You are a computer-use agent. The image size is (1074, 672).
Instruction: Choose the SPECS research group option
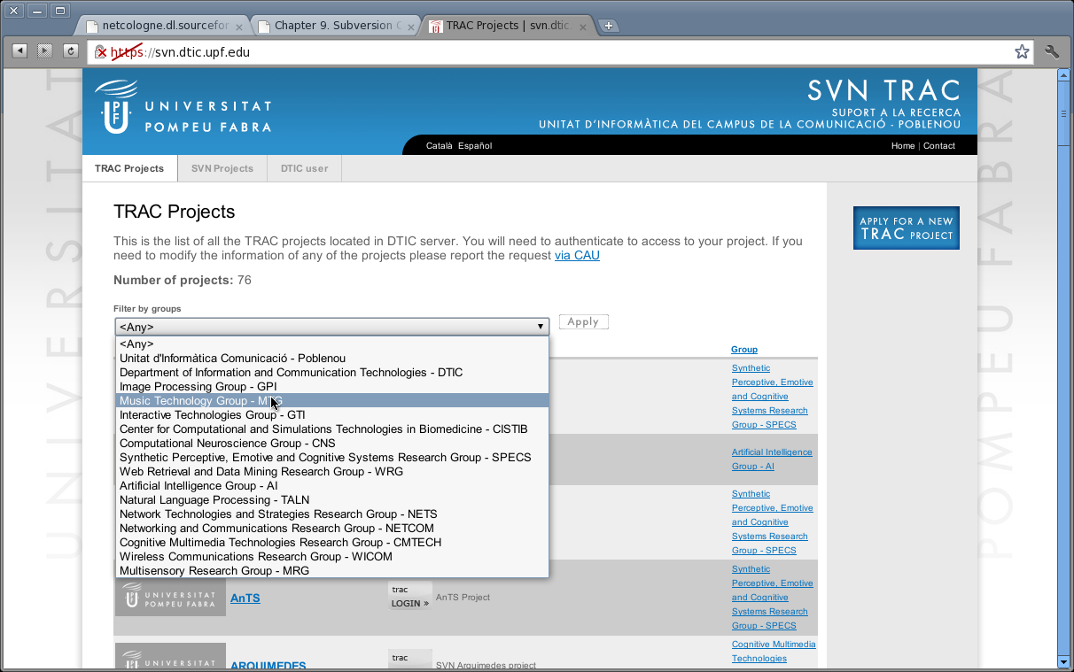pyautogui.click(x=331, y=458)
